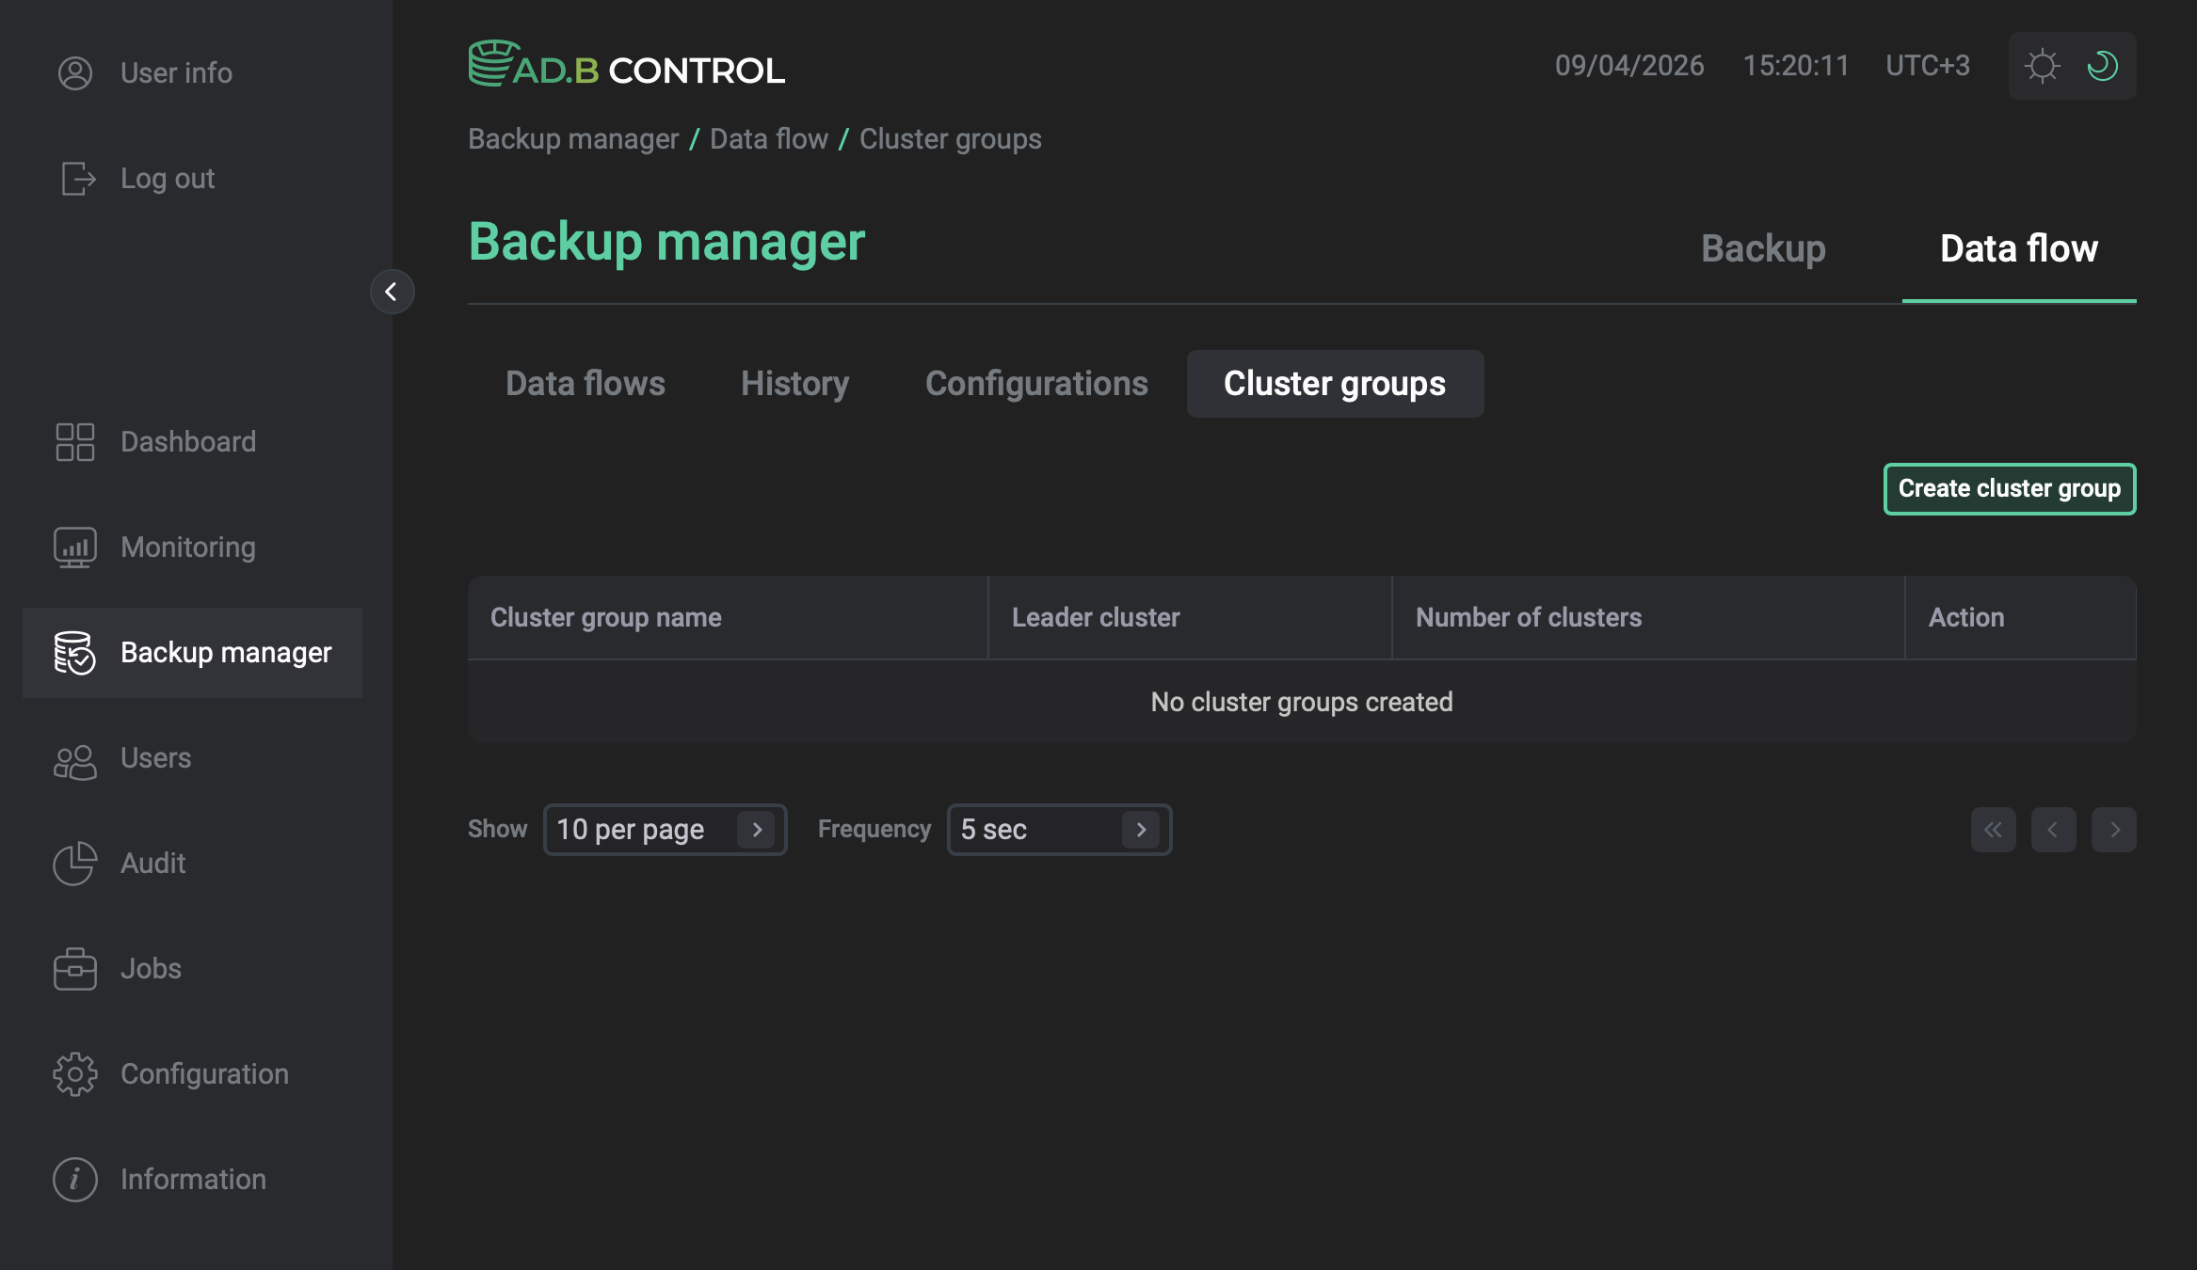
Task: Open the Audit pie chart icon
Action: 75,864
